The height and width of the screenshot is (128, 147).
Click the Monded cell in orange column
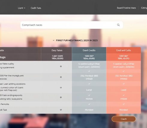pyautogui.click(x=124, y=110)
